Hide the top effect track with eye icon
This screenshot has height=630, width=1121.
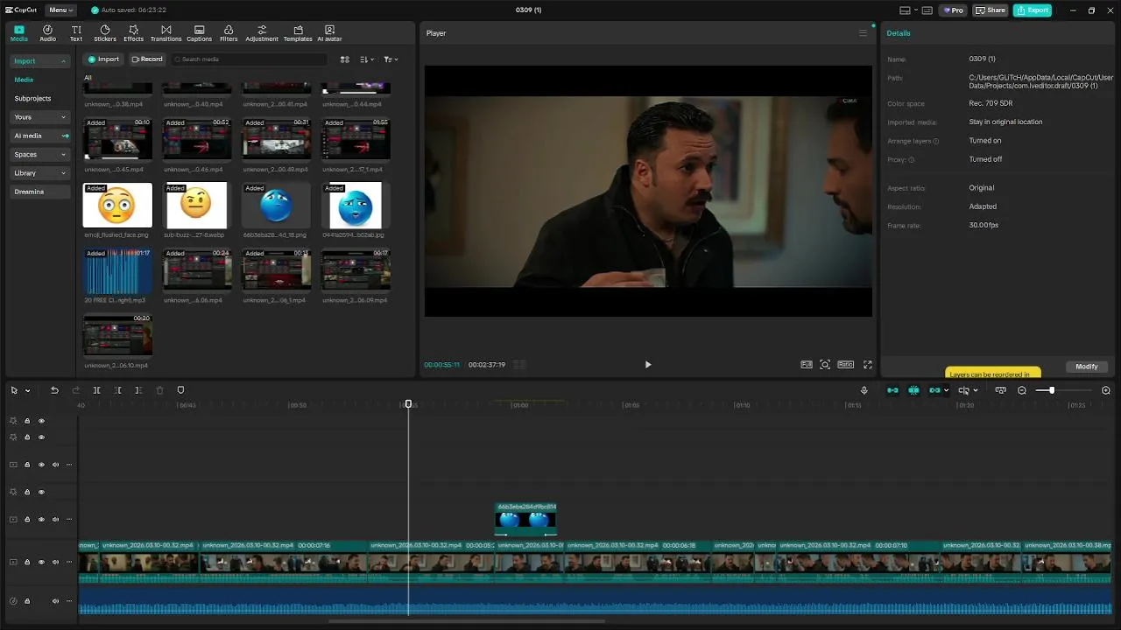(41, 421)
